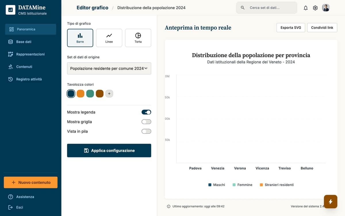Viewport: 345px width, 216px height.
Task: Click the info icon next to Ultimo aggiornamento
Action: point(168,206)
